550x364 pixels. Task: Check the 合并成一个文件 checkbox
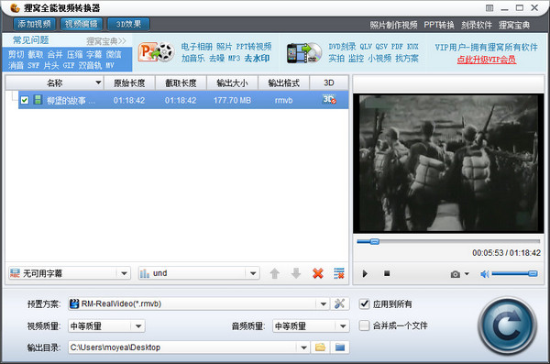[365, 325]
